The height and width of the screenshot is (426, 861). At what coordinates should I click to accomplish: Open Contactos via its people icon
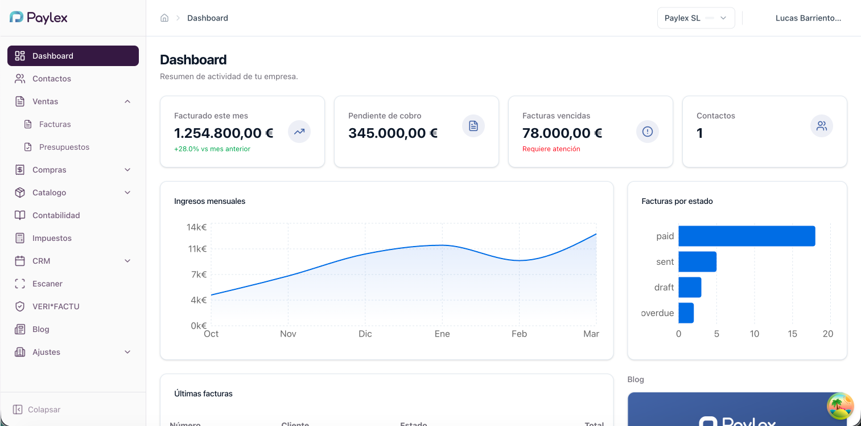(x=19, y=78)
